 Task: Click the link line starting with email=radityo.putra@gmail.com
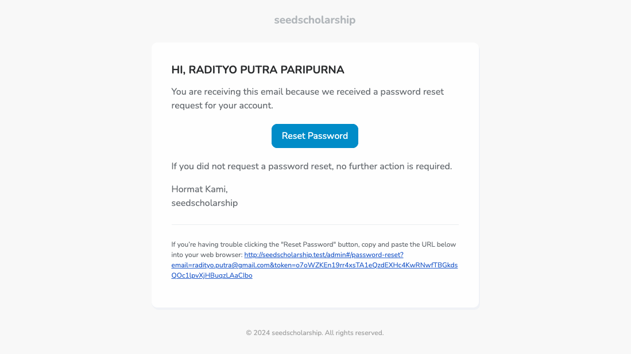pyautogui.click(x=314, y=265)
